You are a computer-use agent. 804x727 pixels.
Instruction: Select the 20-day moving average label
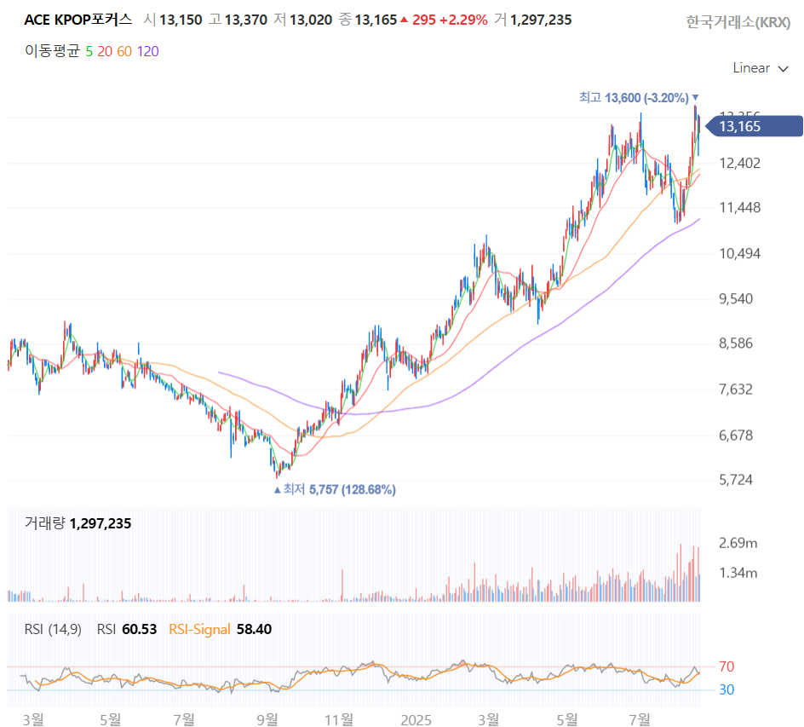coord(105,51)
